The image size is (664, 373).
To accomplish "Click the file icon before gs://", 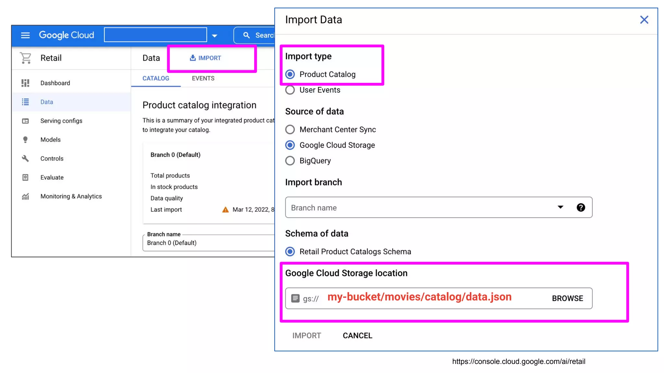I will click(295, 298).
